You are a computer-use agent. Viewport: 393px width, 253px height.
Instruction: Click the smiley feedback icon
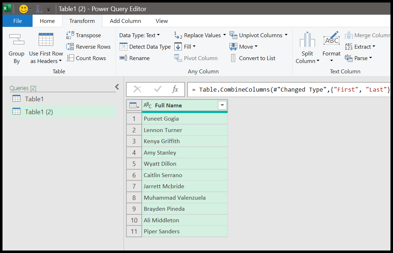(24, 9)
